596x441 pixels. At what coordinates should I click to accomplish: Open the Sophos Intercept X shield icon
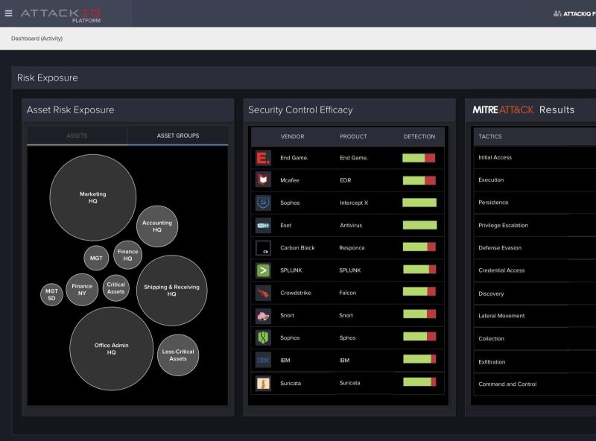coord(264,203)
